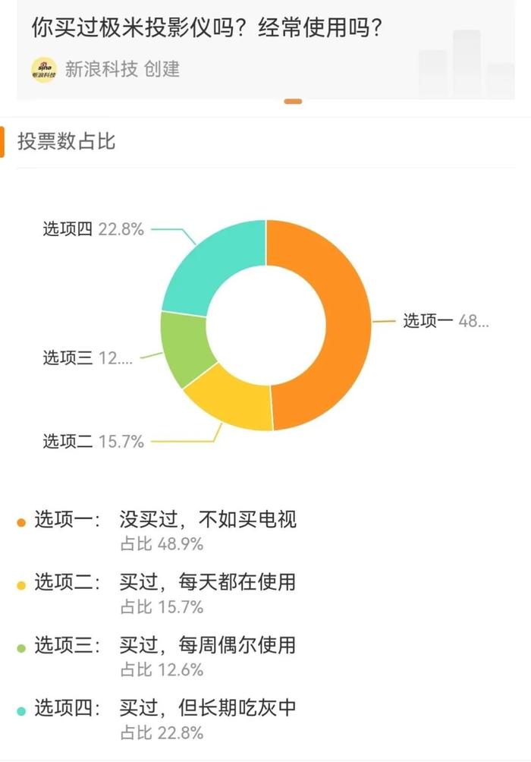Choose option 没买过，不如买电视

(207, 520)
